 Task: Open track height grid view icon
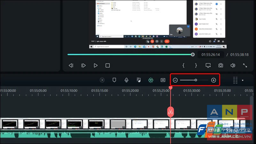pyautogui.click(x=235, y=80)
